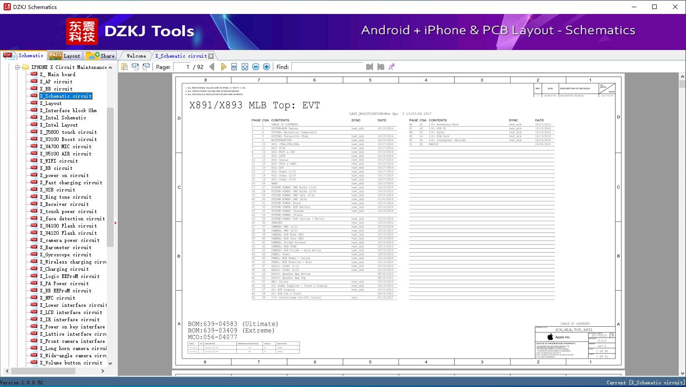Click the fit width icon
This screenshot has width=686, height=387.
click(234, 67)
